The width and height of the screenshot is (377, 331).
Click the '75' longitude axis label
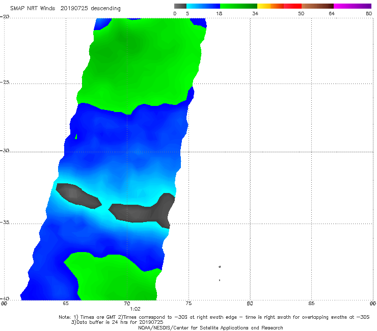pos(188,304)
